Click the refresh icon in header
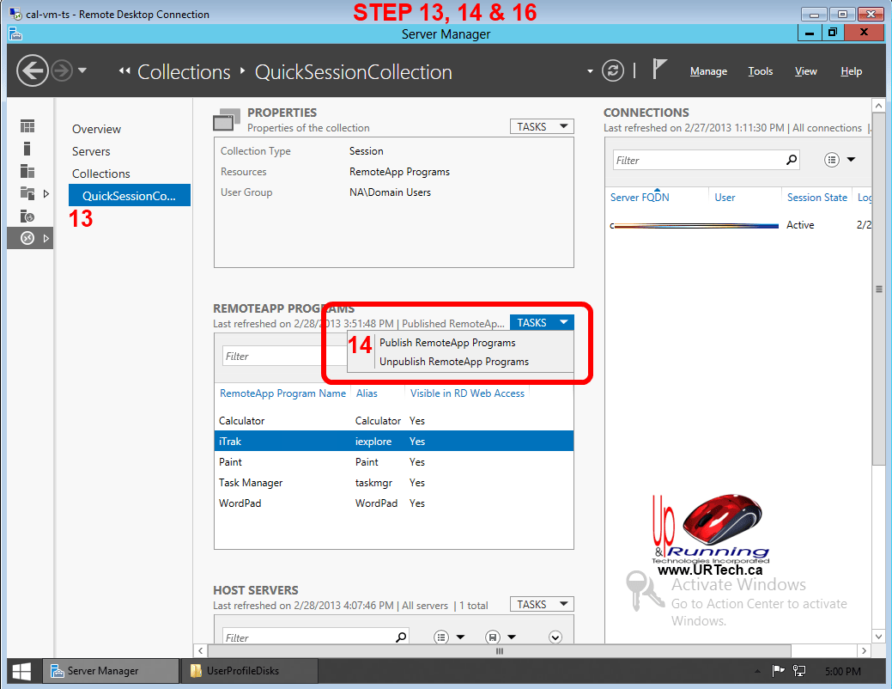 (x=612, y=70)
